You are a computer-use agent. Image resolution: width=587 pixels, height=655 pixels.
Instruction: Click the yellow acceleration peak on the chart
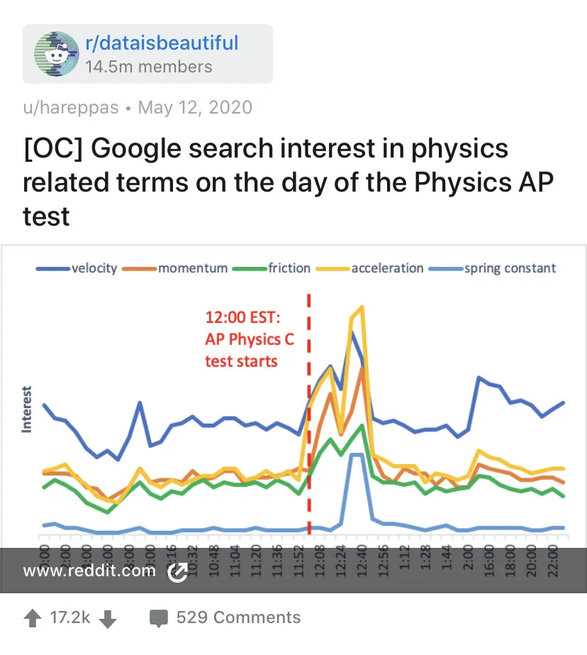362,307
